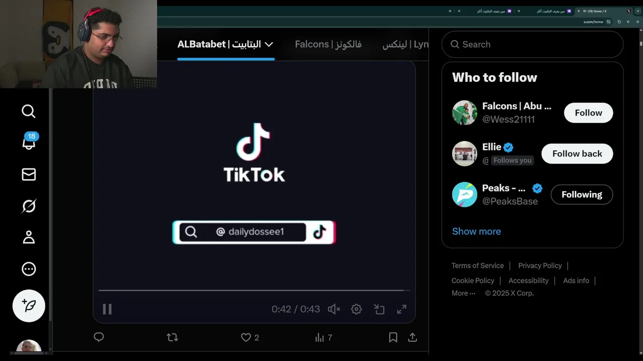Unmute the video sound
The height and width of the screenshot is (361, 643).
coord(334,309)
